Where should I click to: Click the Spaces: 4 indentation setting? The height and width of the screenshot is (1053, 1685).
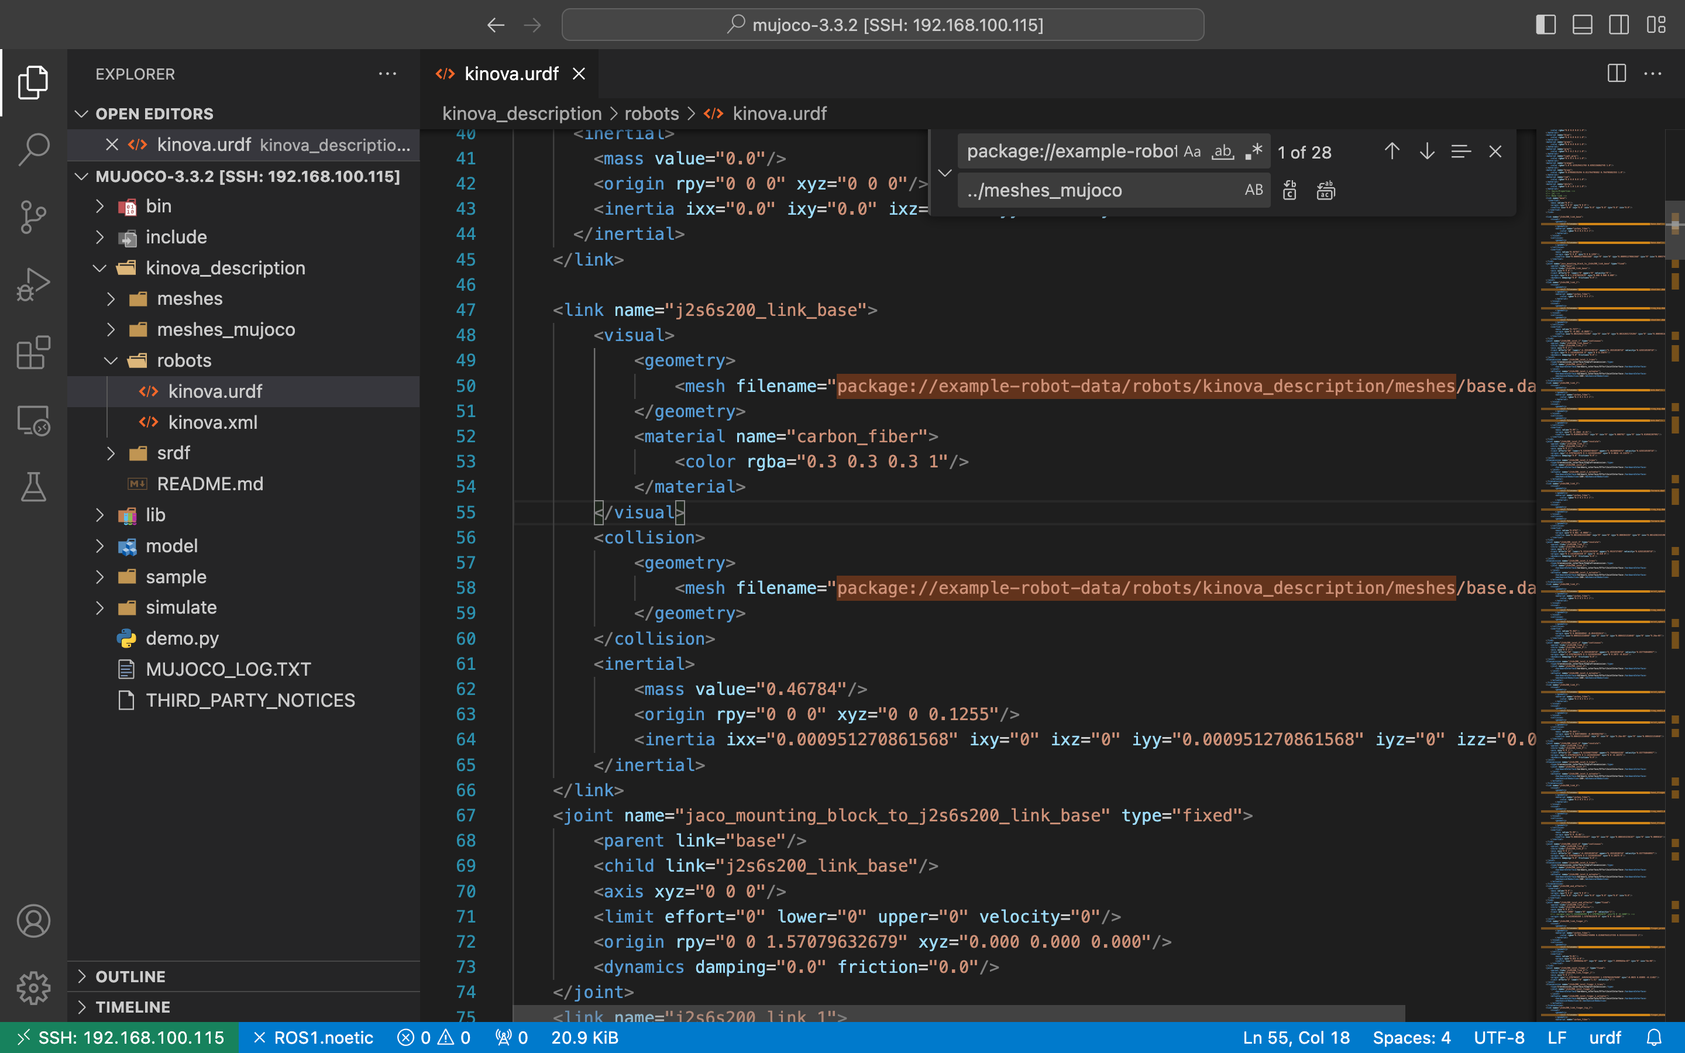click(x=1411, y=1038)
